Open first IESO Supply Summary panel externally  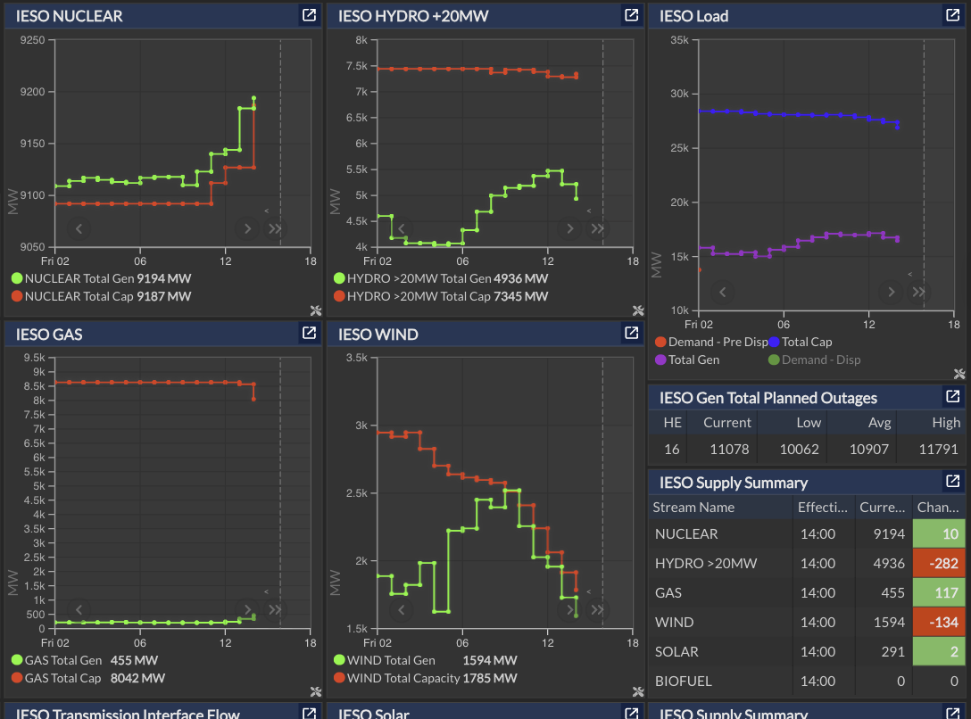(x=952, y=481)
